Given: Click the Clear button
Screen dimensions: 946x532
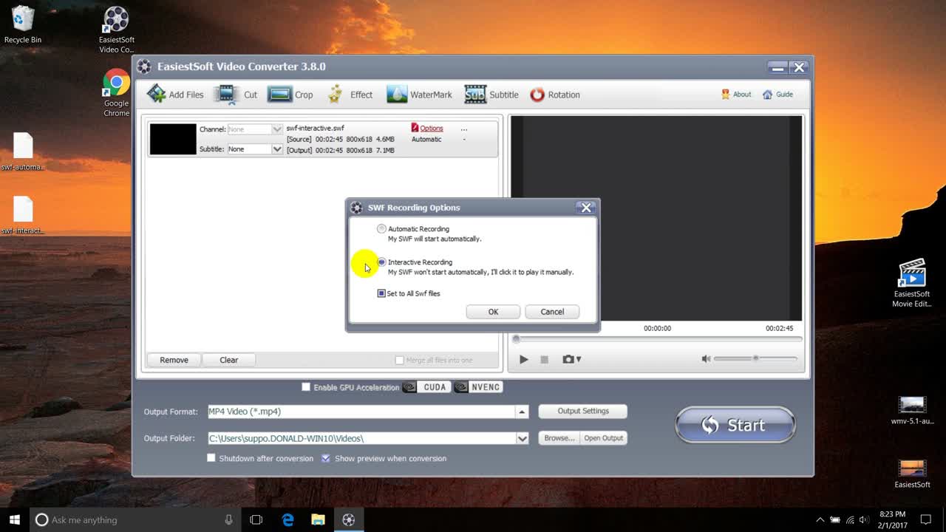Looking at the screenshot, I should 229,360.
